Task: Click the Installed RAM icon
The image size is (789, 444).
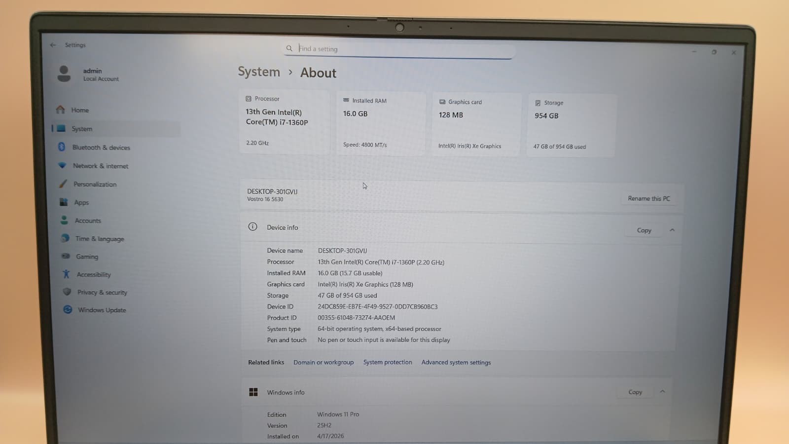Action: tap(346, 100)
